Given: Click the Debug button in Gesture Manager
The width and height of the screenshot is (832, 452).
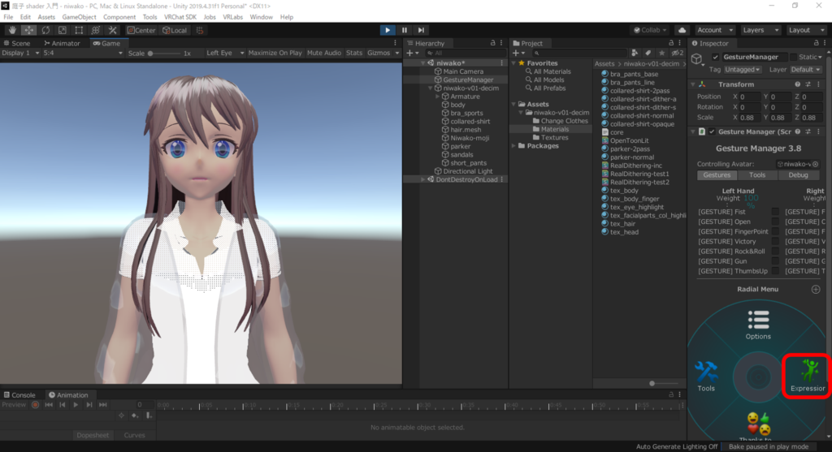Looking at the screenshot, I should 798,174.
